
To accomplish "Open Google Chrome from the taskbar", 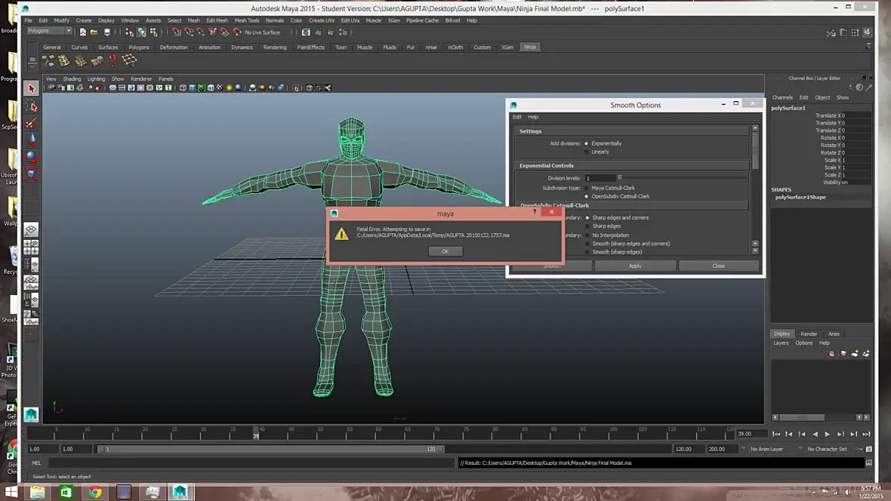I will pyautogui.click(x=95, y=492).
